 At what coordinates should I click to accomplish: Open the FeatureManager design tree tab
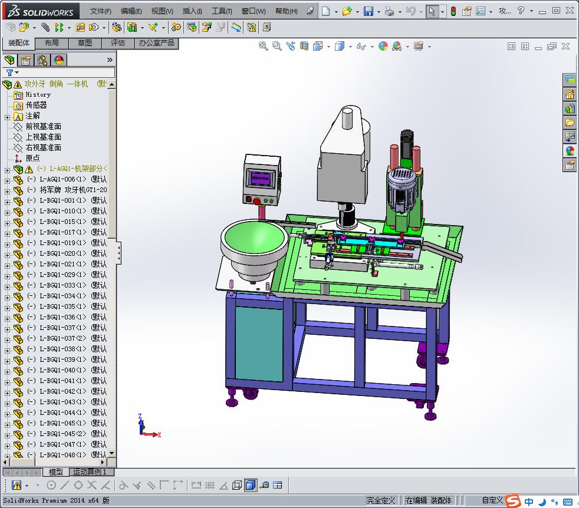click(9, 60)
